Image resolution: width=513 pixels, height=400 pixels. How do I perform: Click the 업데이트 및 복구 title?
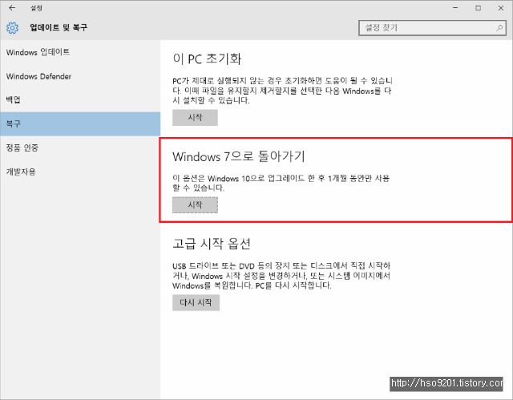[59, 27]
